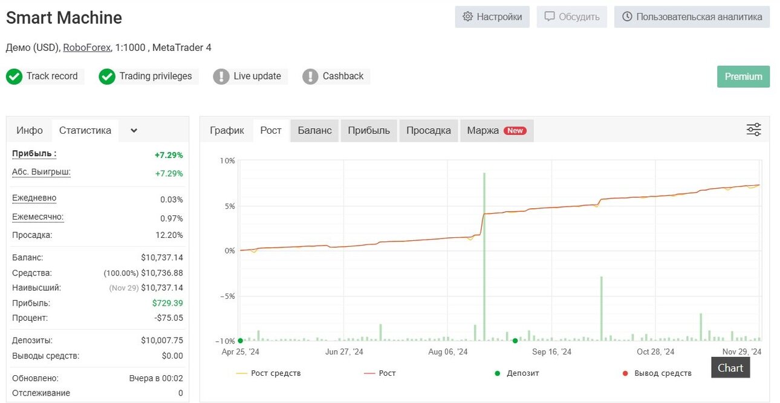The image size is (780, 403).
Task: Open chart options sliders icon
Action: click(753, 129)
